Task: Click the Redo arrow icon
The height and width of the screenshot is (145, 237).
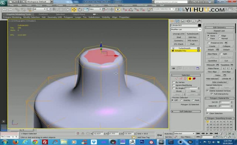Action: pyautogui.click(x=10, y=10)
